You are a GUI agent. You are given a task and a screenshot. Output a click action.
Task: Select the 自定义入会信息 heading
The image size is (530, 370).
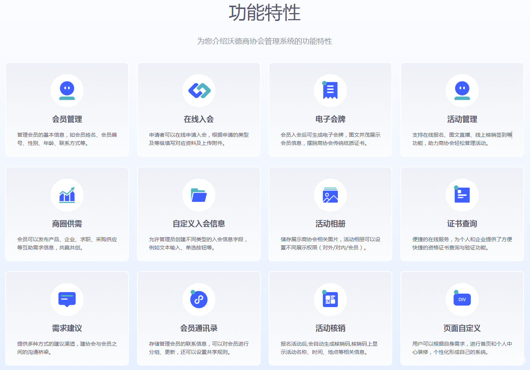tap(199, 224)
